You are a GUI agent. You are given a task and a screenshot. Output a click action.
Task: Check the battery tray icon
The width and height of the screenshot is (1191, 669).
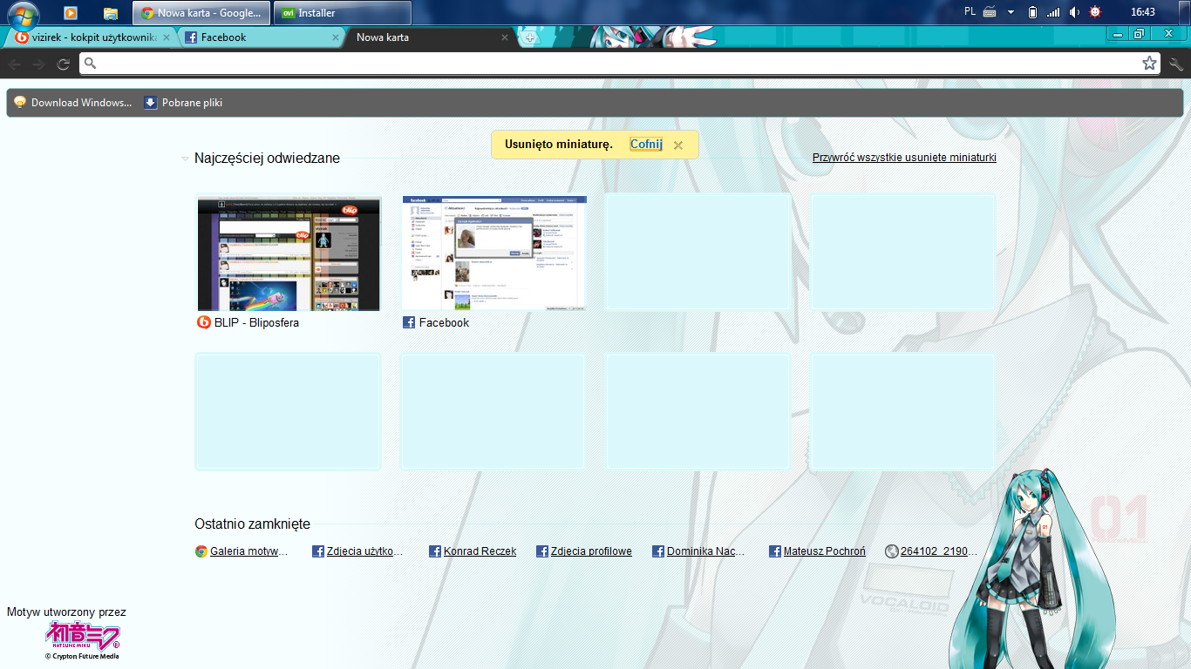click(x=1033, y=12)
